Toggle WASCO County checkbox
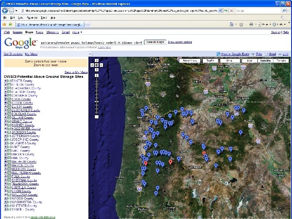The height and width of the screenshot is (219, 292). point(9,198)
